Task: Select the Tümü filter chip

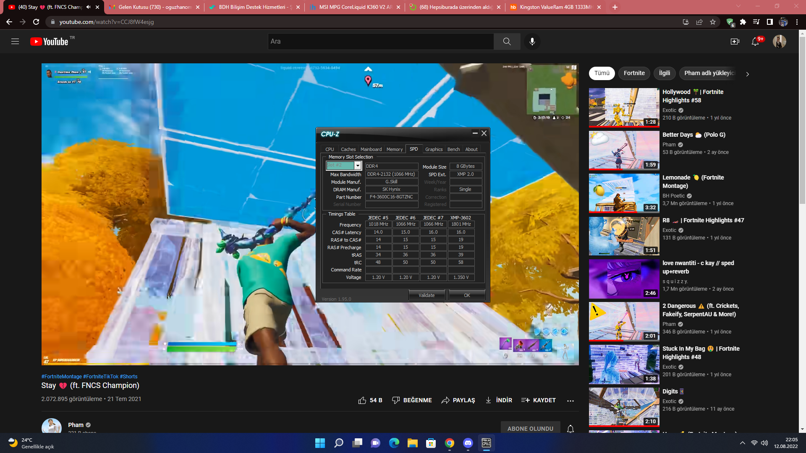Action: pos(602,73)
